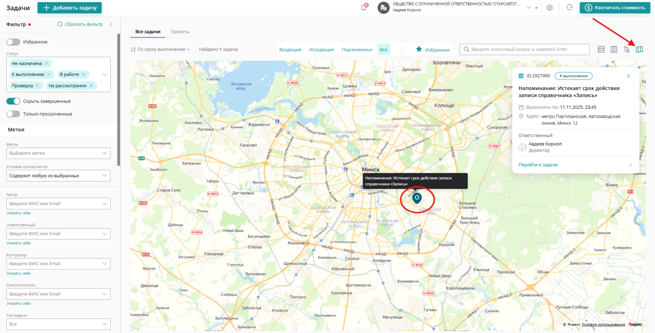Click Указать себя under Контролер

point(18,274)
